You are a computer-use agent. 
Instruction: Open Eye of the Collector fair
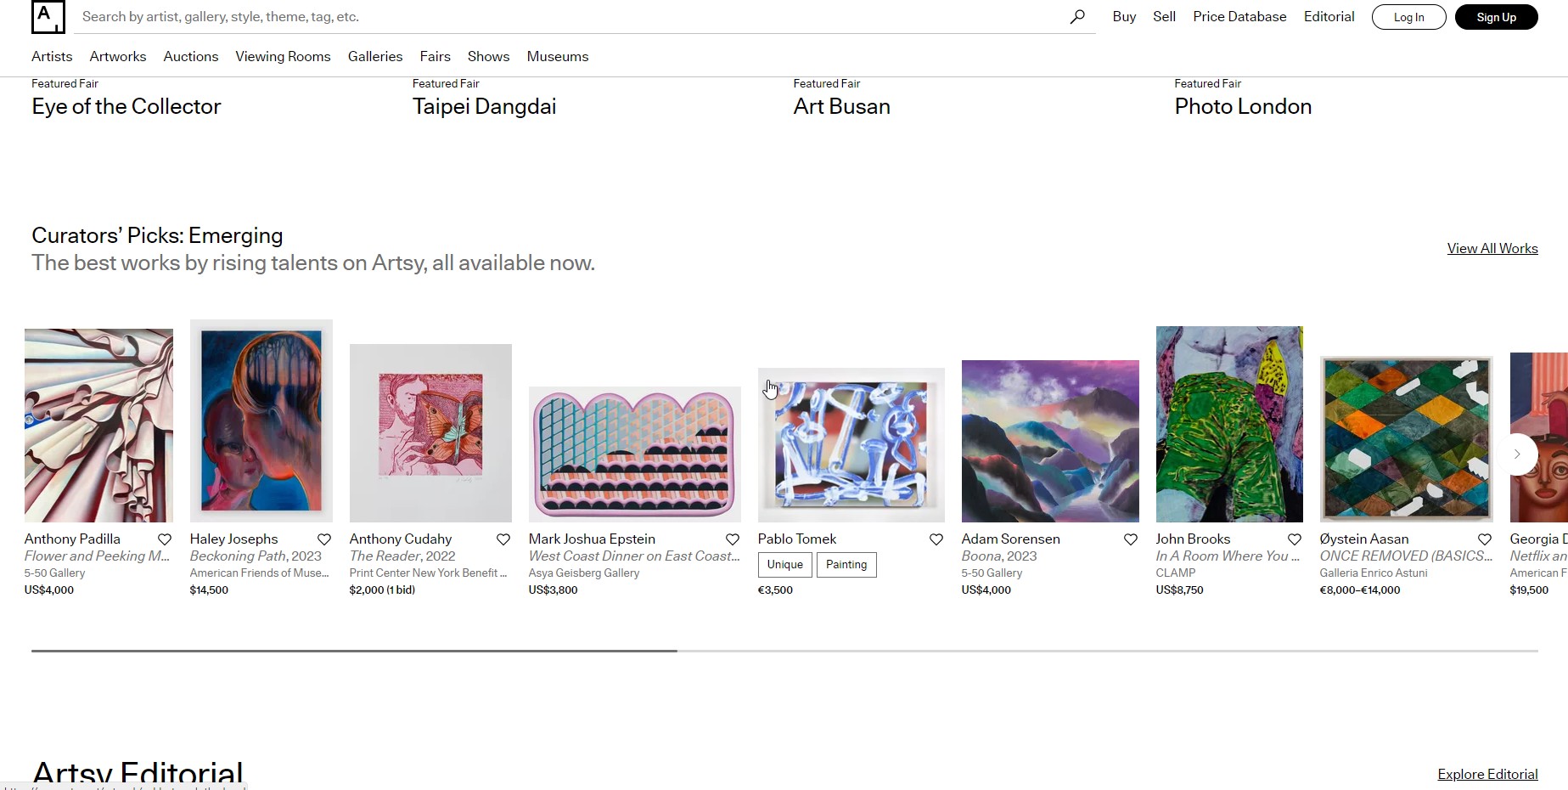[x=126, y=106]
